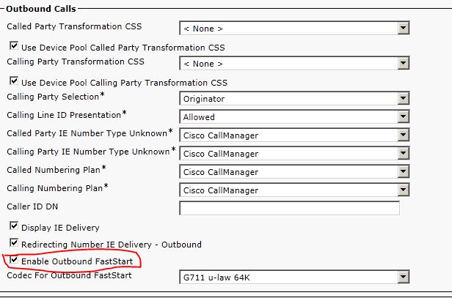Open Called Party IE Number Type Unknown dropdown
The height and width of the screenshot is (298, 452).
click(x=294, y=135)
